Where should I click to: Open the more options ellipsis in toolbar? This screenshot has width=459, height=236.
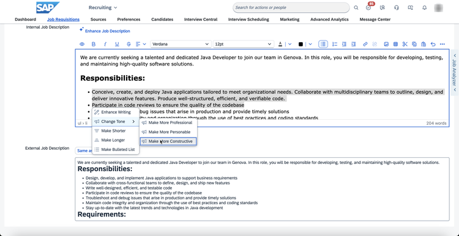(442, 44)
